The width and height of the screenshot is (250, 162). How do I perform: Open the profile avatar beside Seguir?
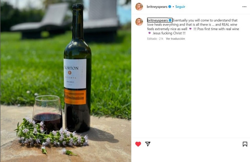(139, 7)
